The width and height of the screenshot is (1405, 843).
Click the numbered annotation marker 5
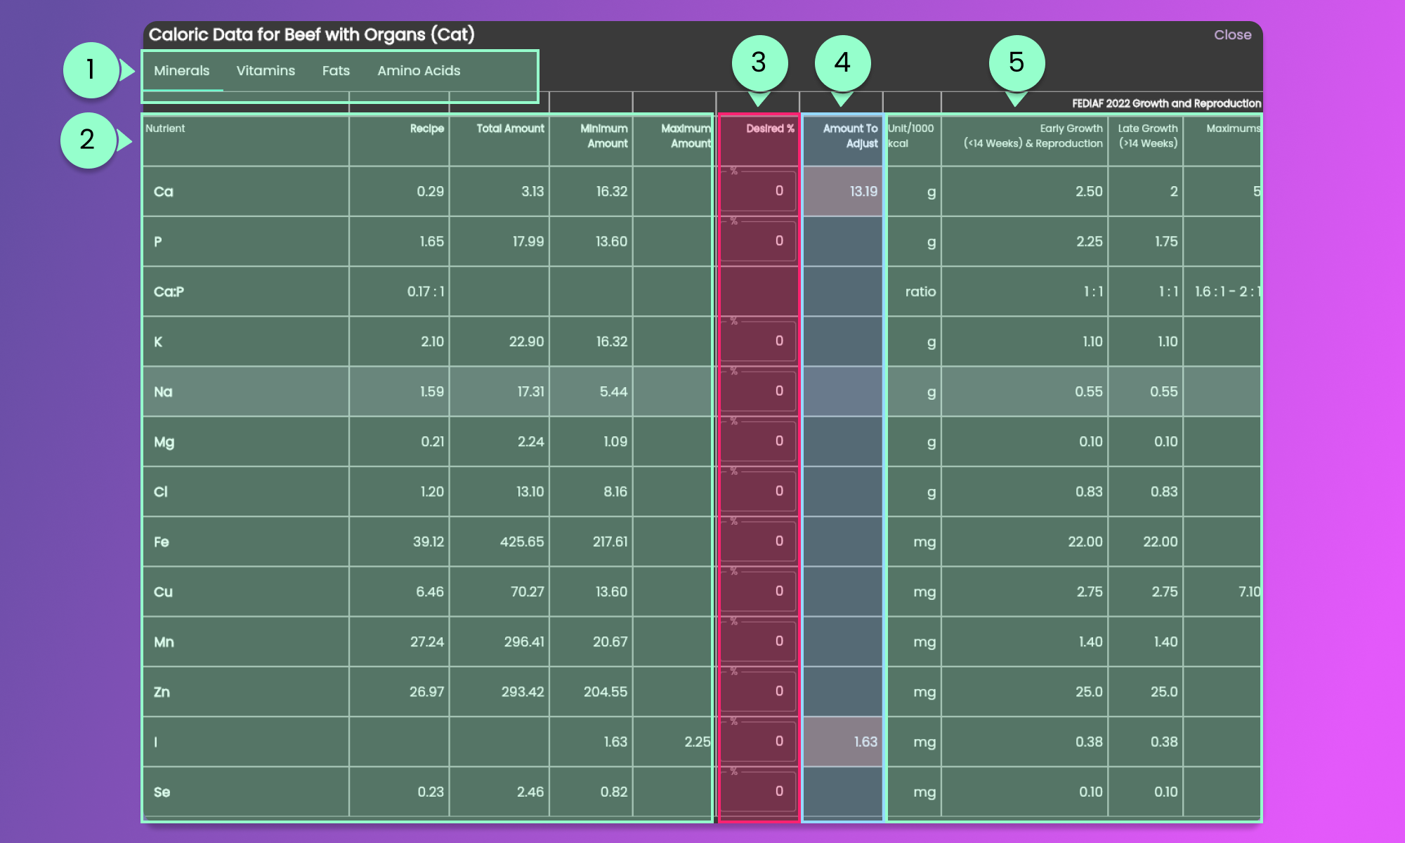coord(1016,63)
